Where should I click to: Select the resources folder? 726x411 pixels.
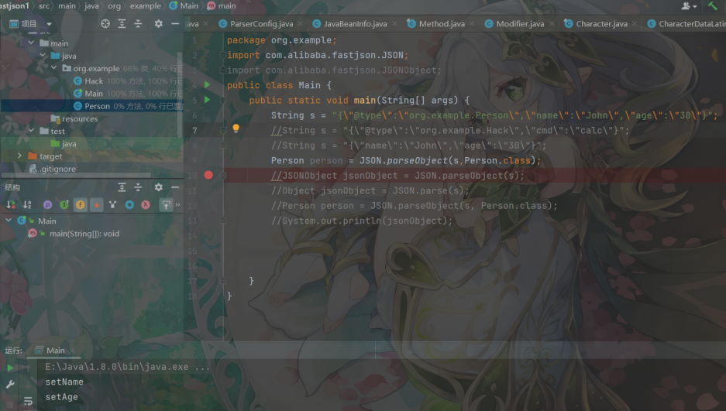coord(80,118)
